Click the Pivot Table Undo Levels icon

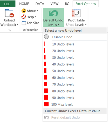tap(76, 13)
